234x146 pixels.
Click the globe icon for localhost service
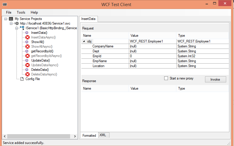pyautogui.click(x=17, y=23)
